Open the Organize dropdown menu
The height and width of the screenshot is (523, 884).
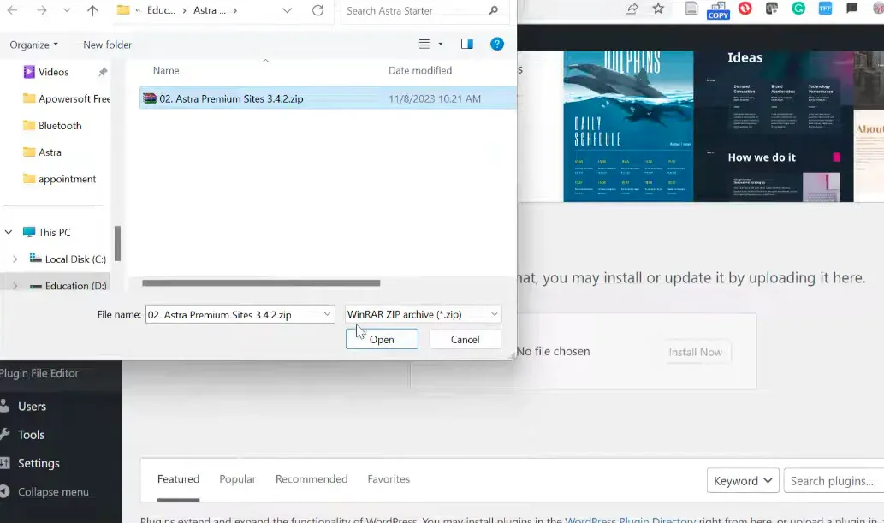pyautogui.click(x=34, y=45)
